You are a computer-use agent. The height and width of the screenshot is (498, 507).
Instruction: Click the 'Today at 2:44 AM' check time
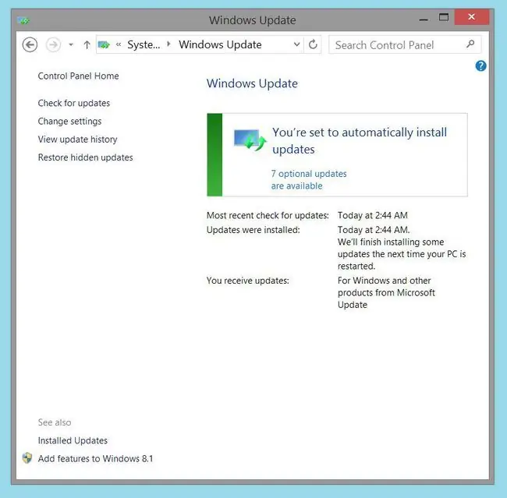(373, 215)
